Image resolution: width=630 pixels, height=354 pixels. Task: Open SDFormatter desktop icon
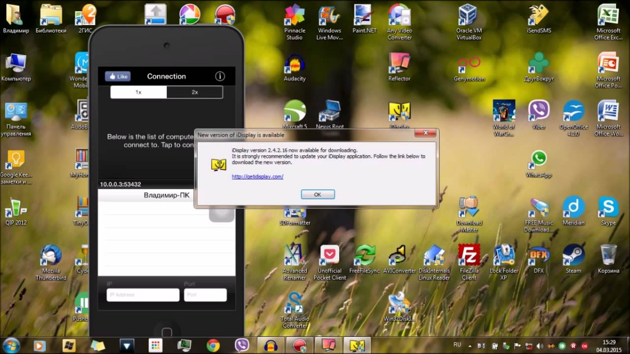294,215
